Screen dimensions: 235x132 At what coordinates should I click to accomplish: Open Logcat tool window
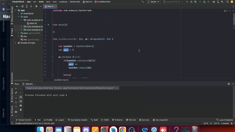[60, 120]
